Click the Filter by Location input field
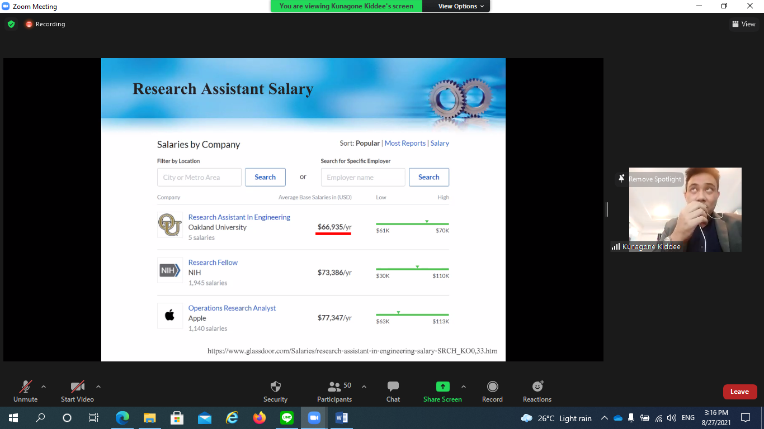This screenshot has width=764, height=429. point(199,177)
